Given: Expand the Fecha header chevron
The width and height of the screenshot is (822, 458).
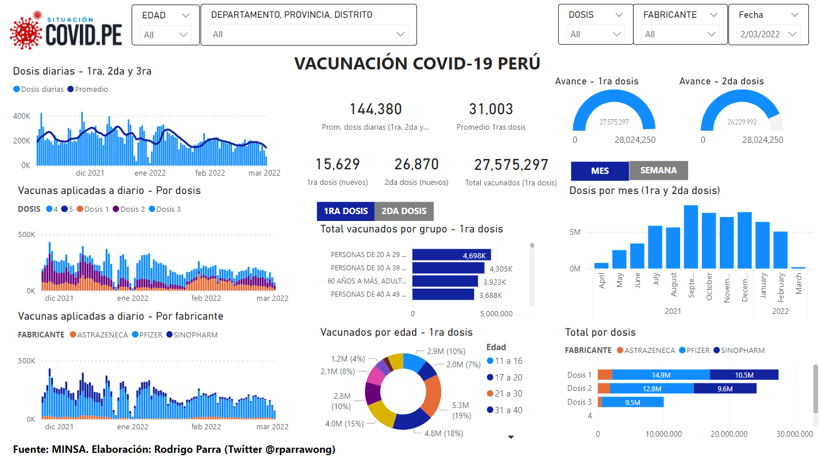Looking at the screenshot, I should pos(794,15).
